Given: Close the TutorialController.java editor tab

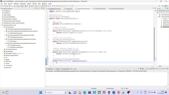Looking at the screenshot, I should (91, 9).
